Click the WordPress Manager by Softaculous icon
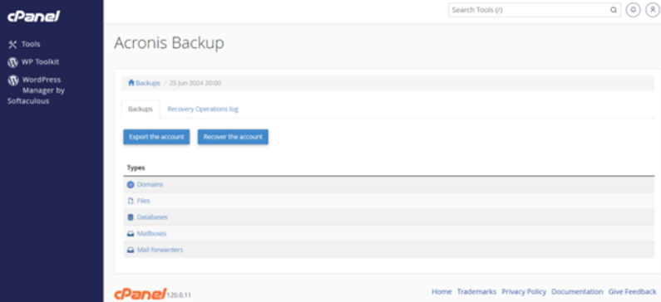The width and height of the screenshot is (661, 302). point(13,80)
